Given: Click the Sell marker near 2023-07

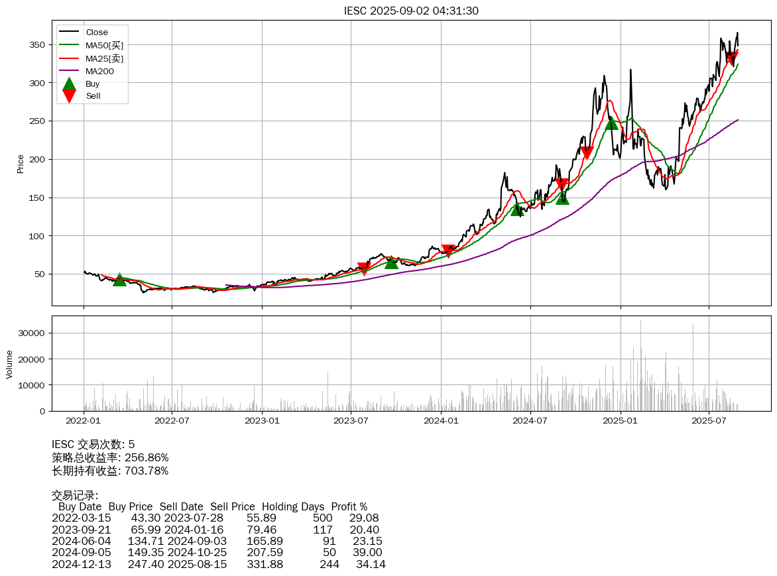Looking at the screenshot, I should point(363,268).
